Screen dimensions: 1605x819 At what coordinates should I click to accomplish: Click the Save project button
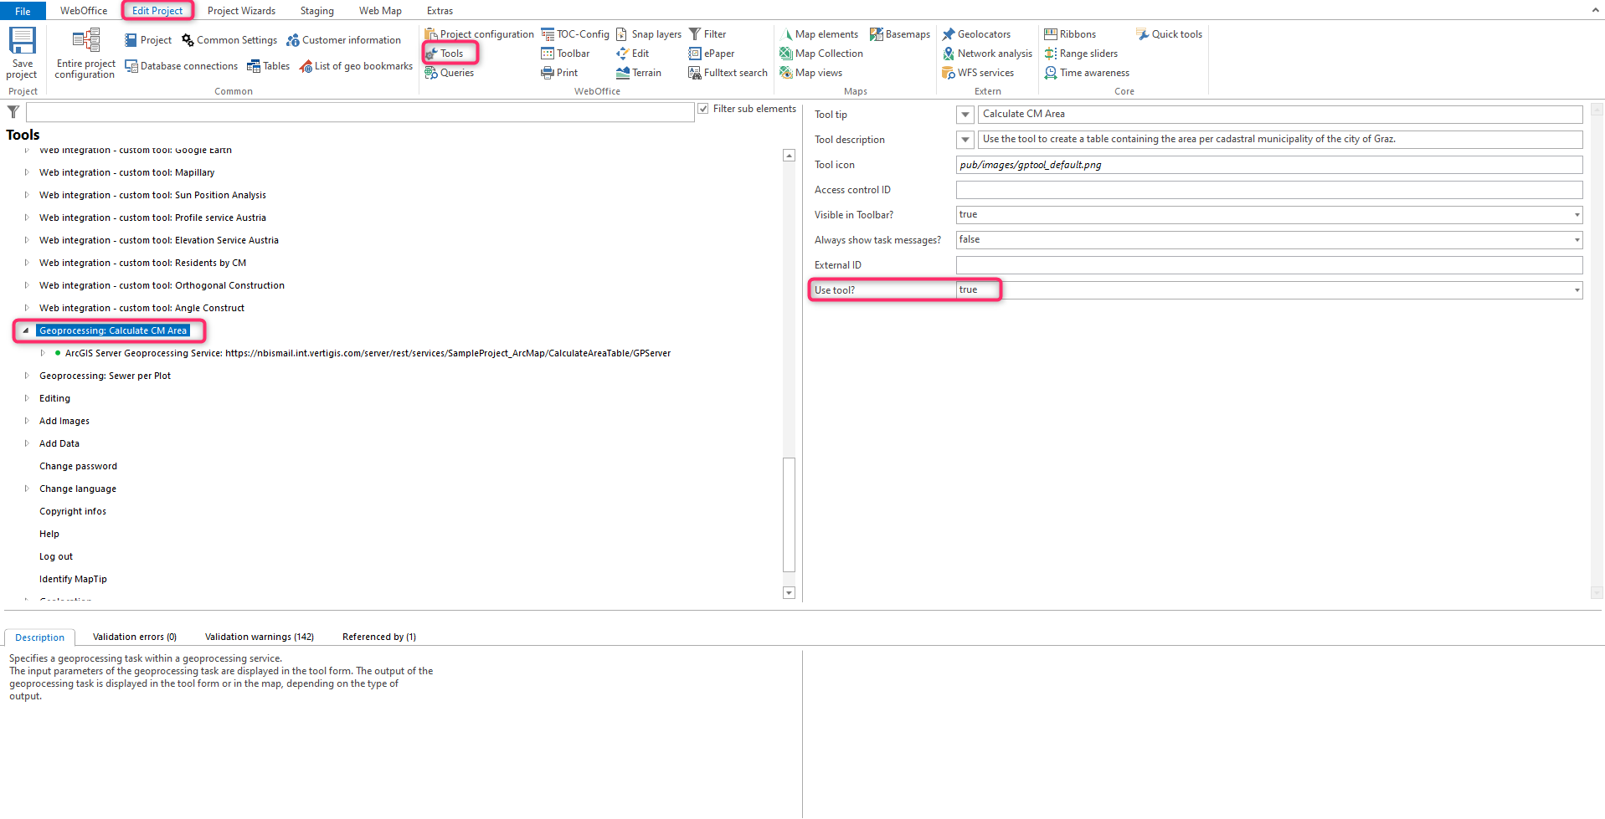pos(21,53)
